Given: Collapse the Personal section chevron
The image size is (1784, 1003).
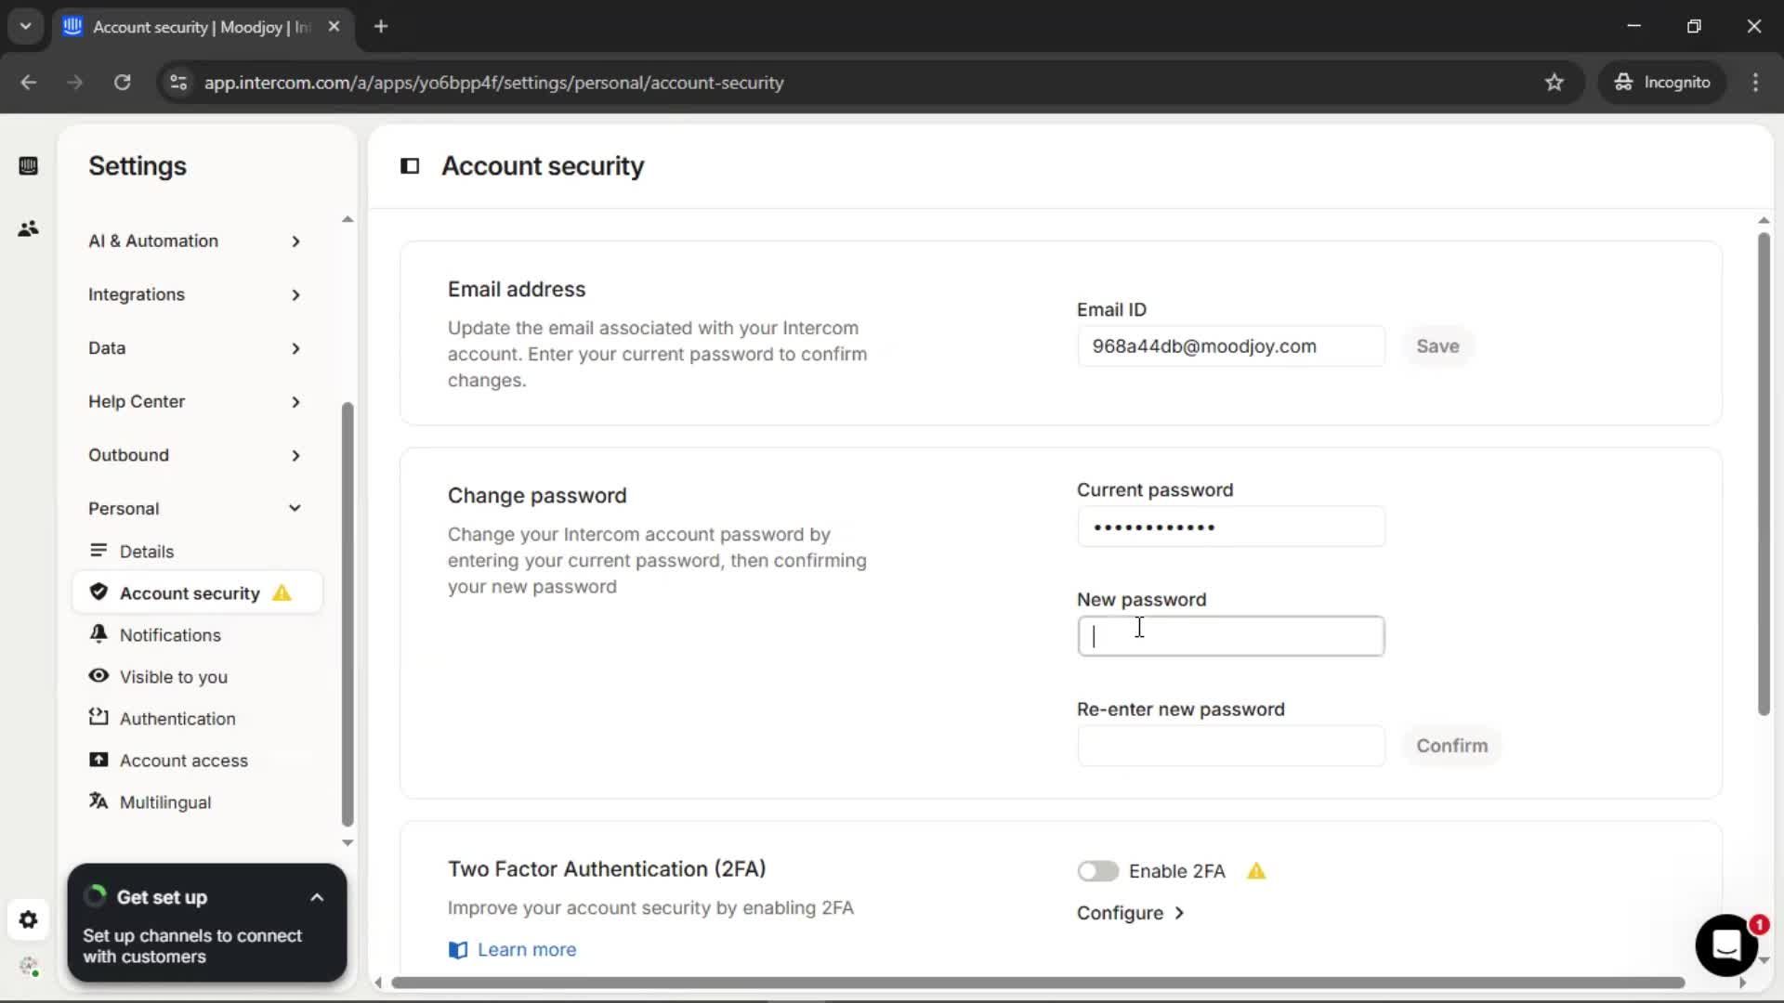Looking at the screenshot, I should pyautogui.click(x=295, y=508).
